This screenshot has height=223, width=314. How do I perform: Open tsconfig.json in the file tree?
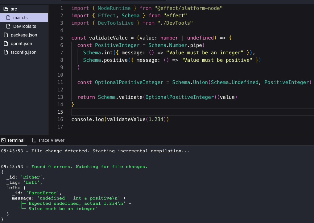pos(24,52)
